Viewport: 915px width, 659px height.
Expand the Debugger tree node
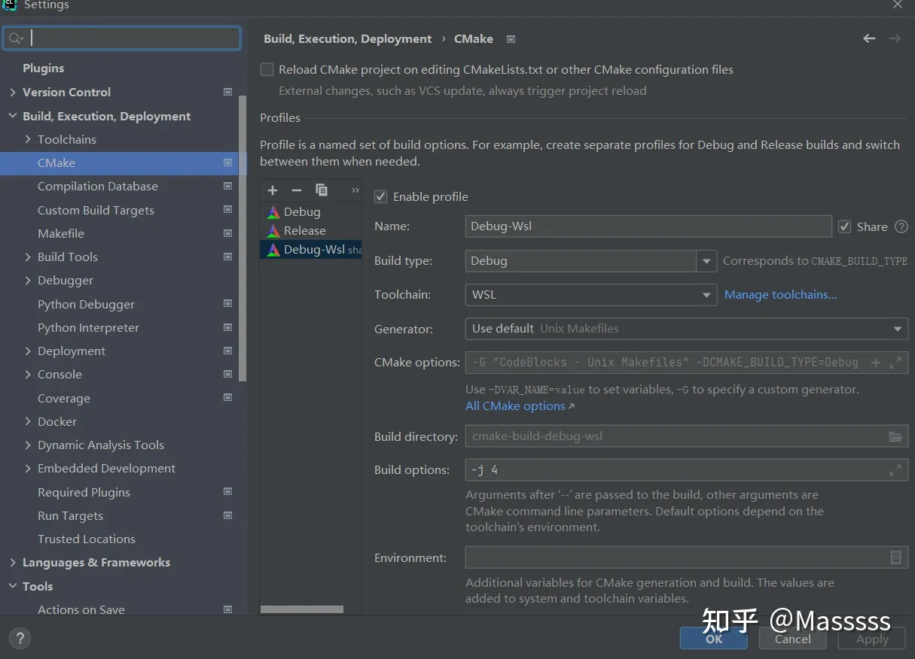click(x=28, y=280)
